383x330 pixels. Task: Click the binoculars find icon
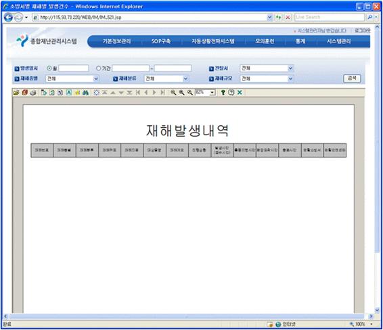[x=85, y=93]
